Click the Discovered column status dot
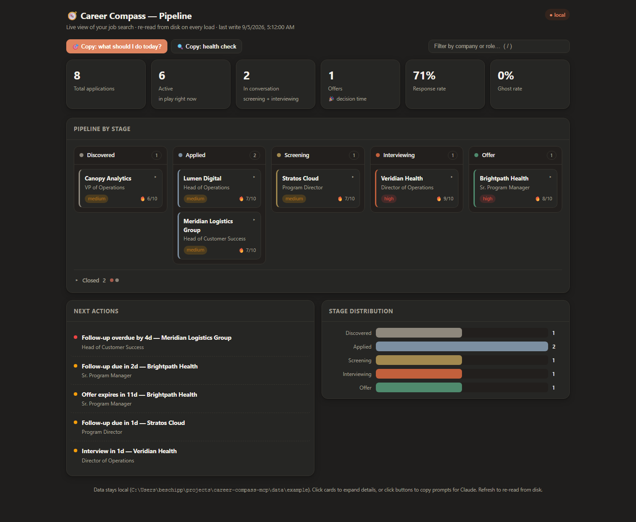The image size is (636, 522). tap(81, 155)
